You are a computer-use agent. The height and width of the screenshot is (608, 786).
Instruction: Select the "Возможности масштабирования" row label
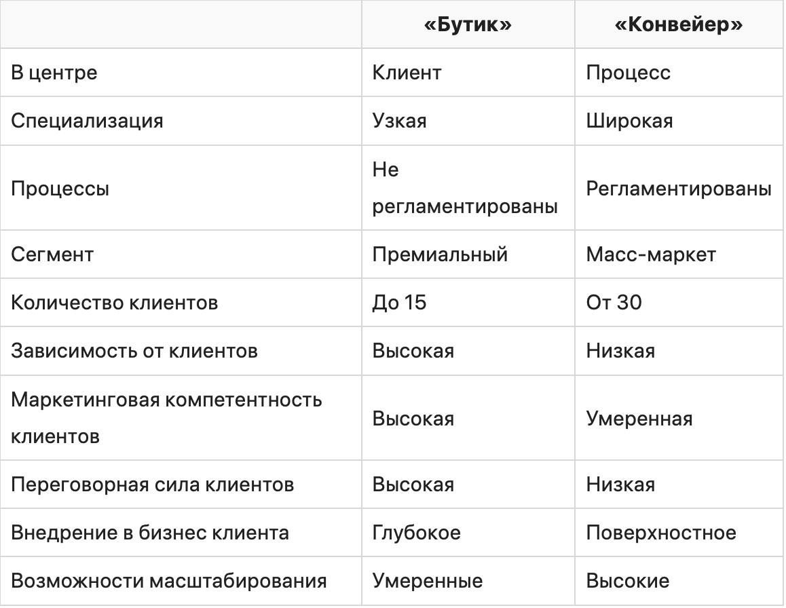point(169,581)
